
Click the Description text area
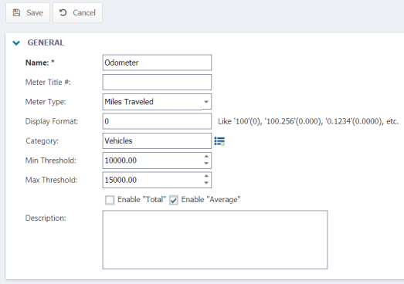tap(216, 240)
